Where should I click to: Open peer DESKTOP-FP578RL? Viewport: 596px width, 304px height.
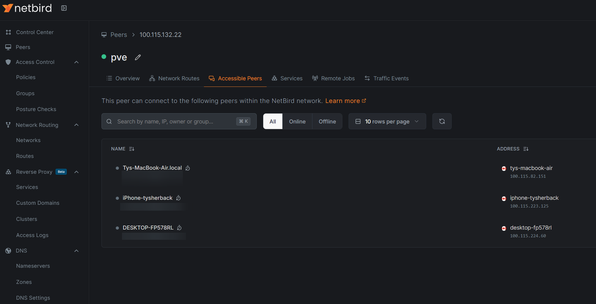coord(148,228)
